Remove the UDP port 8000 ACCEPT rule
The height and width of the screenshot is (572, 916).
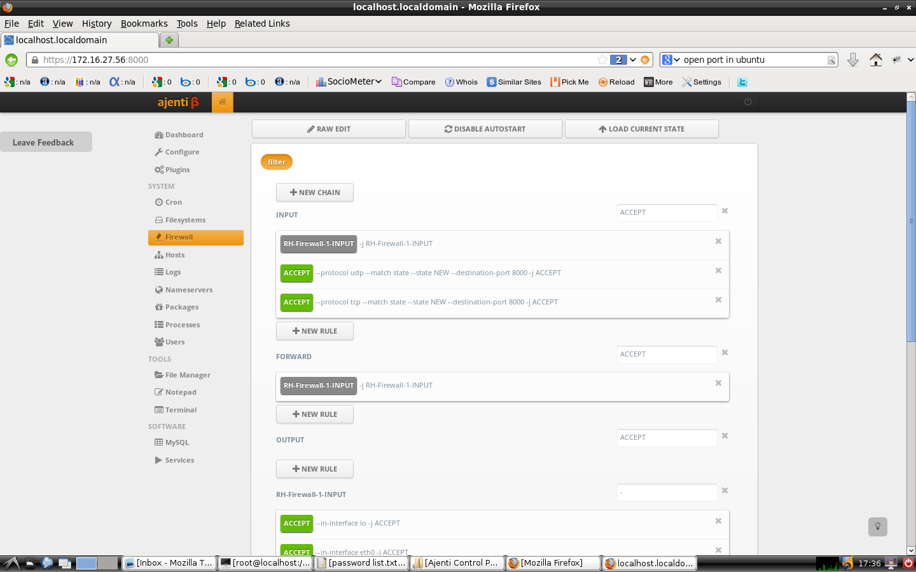click(x=718, y=271)
